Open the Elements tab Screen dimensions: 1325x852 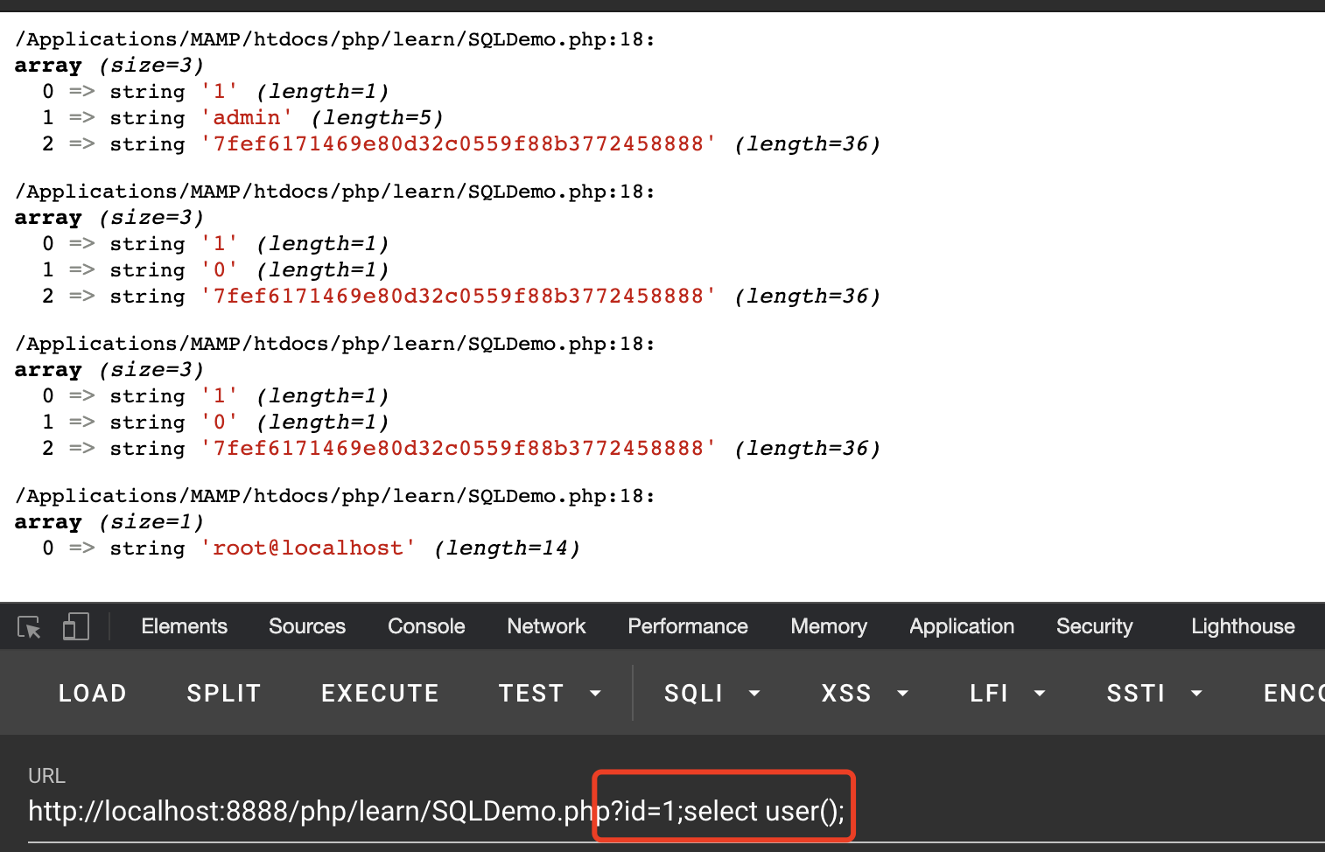(184, 626)
